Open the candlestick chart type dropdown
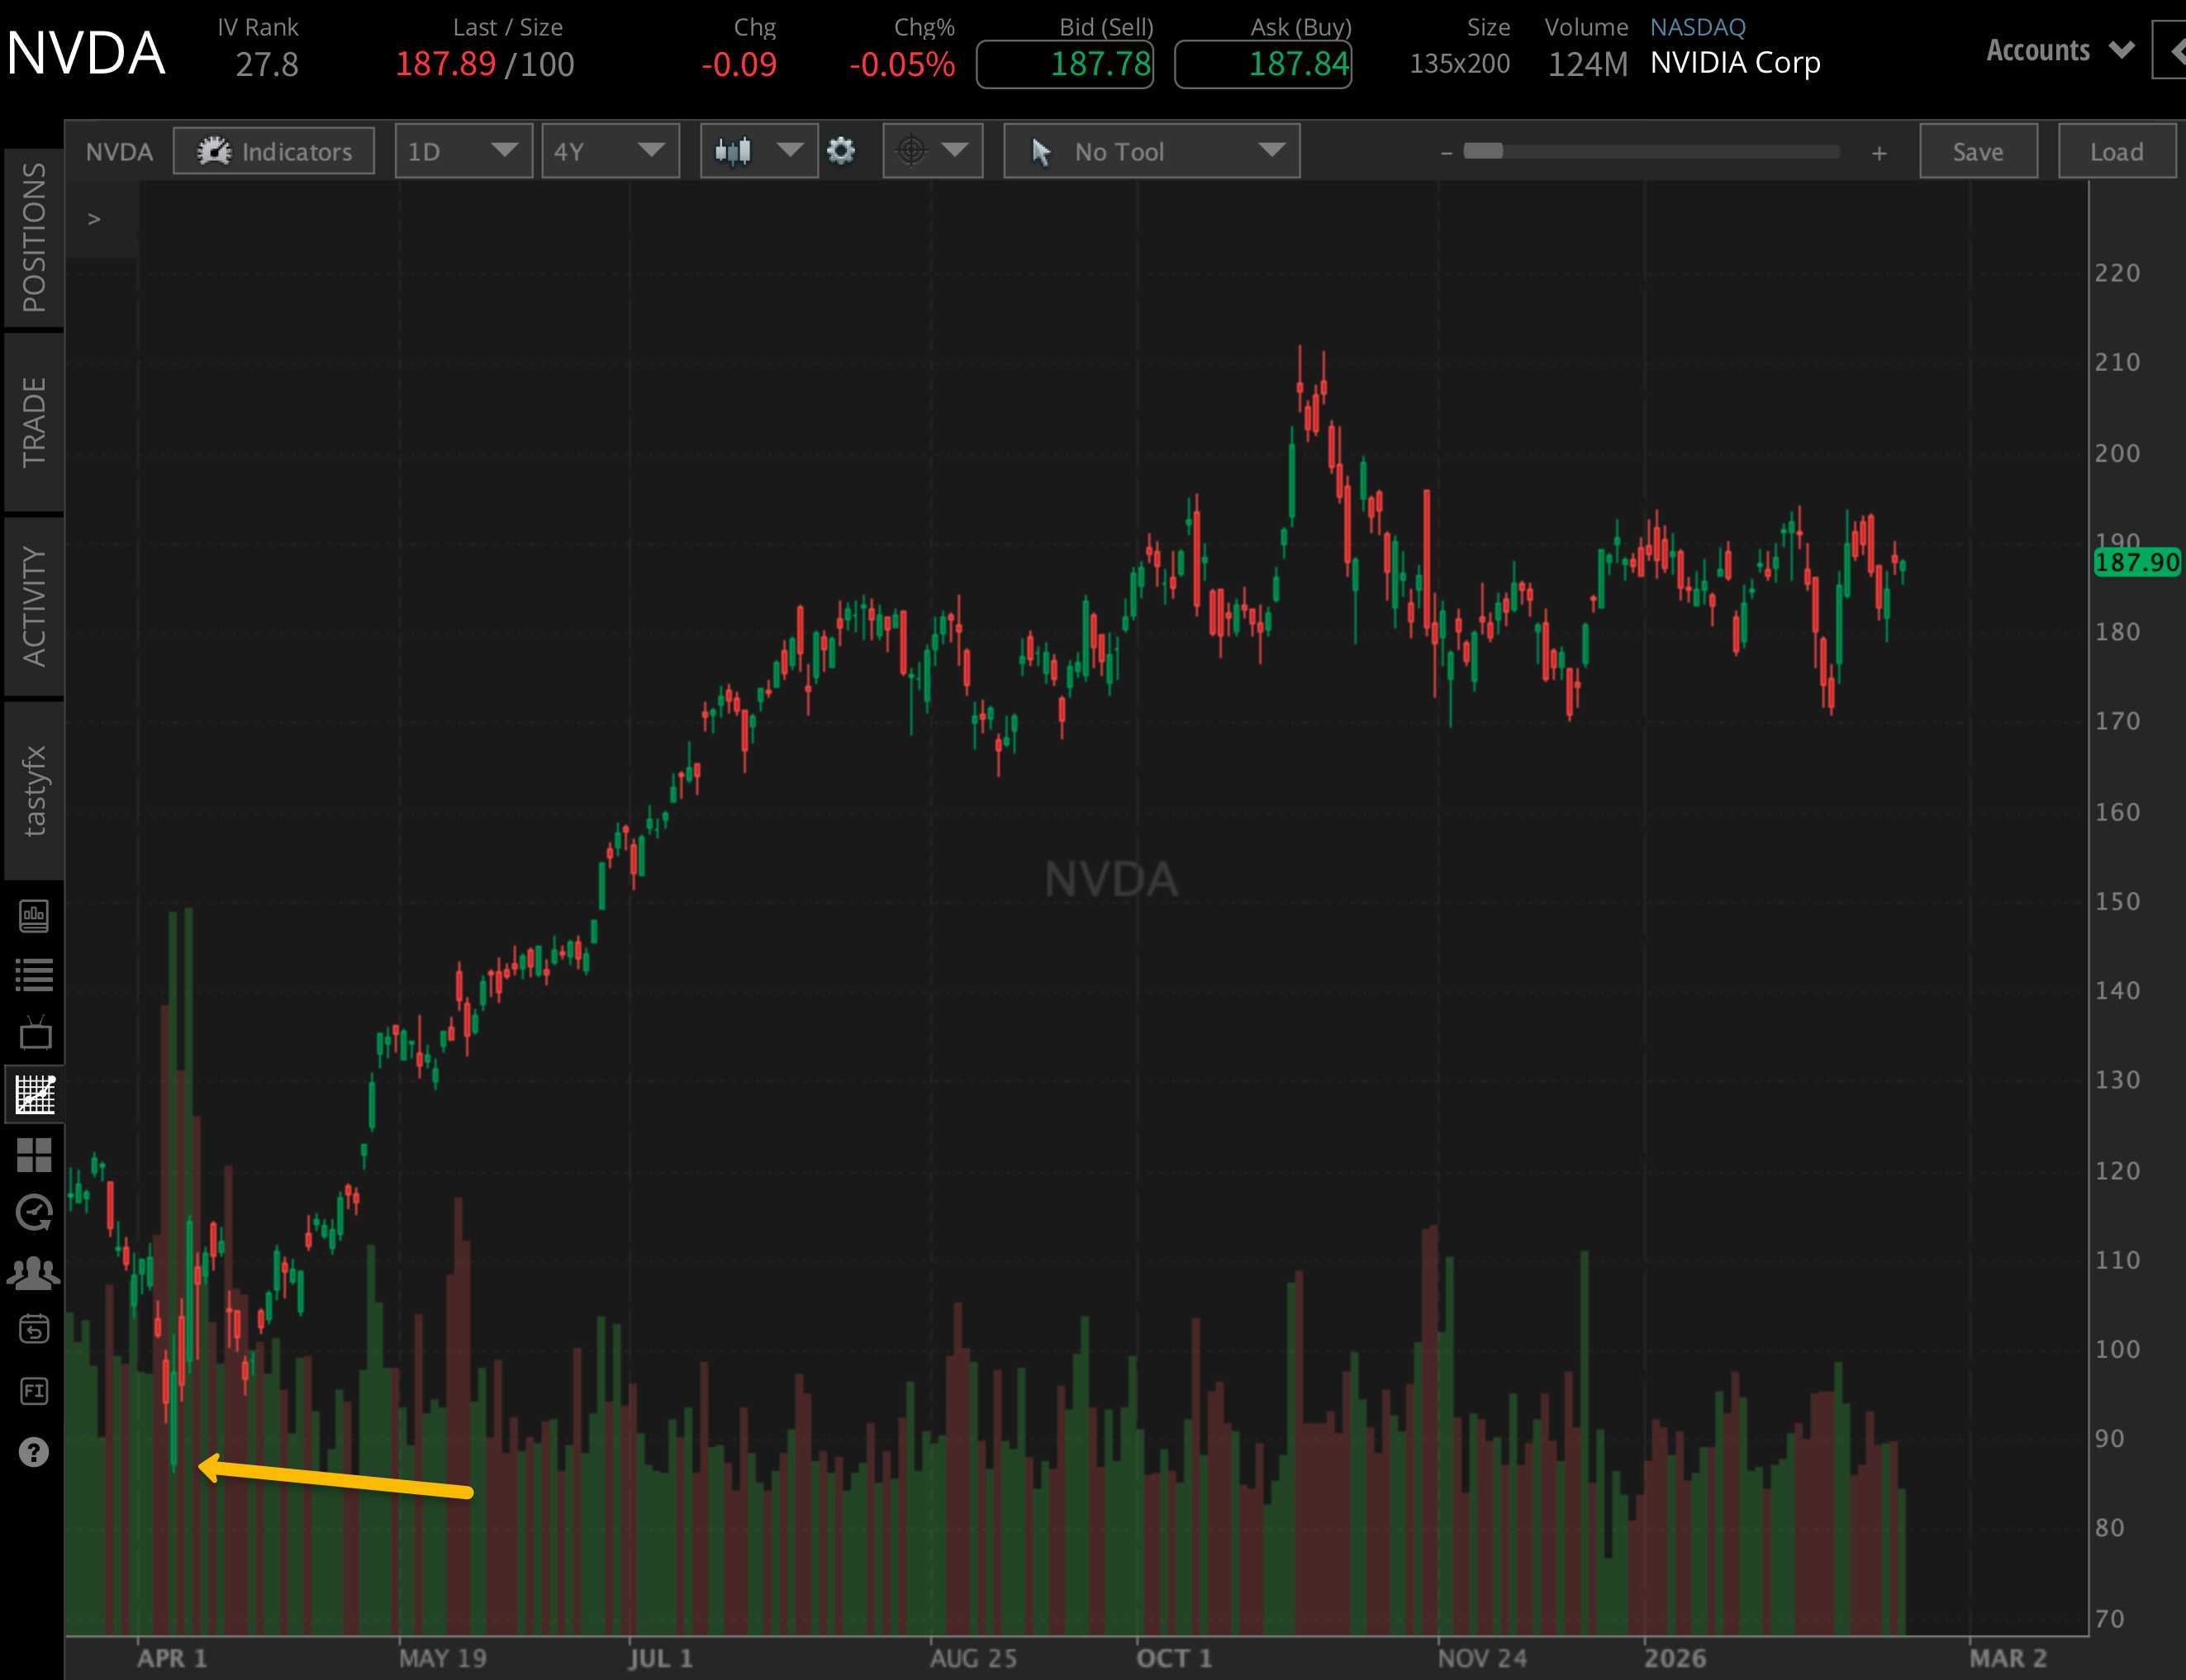The image size is (2186, 1680). point(757,151)
